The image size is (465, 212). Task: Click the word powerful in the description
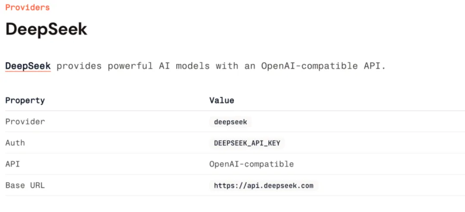click(x=130, y=66)
